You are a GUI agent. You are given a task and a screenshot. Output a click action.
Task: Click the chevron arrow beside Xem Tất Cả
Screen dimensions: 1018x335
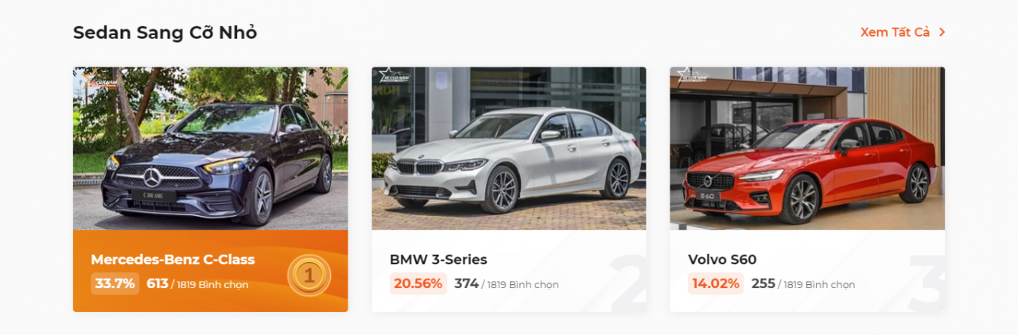click(942, 33)
